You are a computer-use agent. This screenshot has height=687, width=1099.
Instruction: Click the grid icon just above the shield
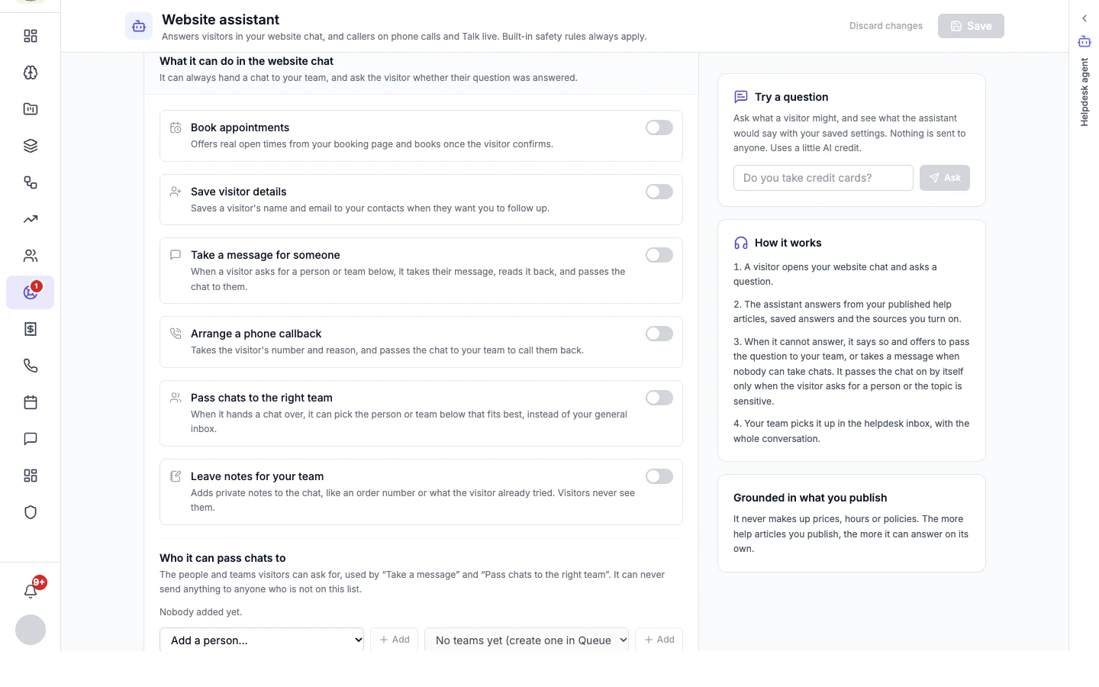[x=31, y=476]
